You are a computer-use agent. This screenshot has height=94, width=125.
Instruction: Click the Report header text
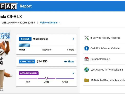click(x=26, y=6)
